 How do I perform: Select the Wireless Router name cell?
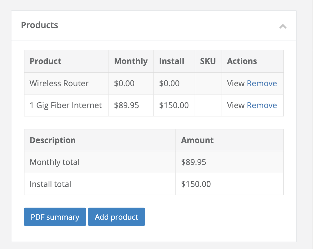tap(59, 83)
